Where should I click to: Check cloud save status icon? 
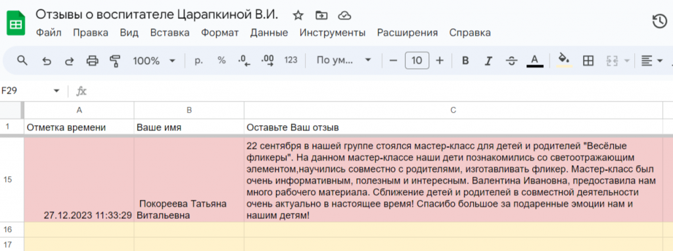344,16
